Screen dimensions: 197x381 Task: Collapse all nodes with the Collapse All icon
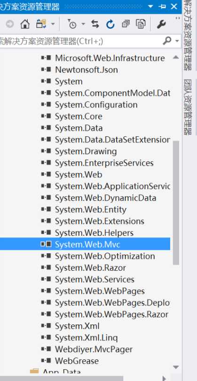(x=126, y=24)
